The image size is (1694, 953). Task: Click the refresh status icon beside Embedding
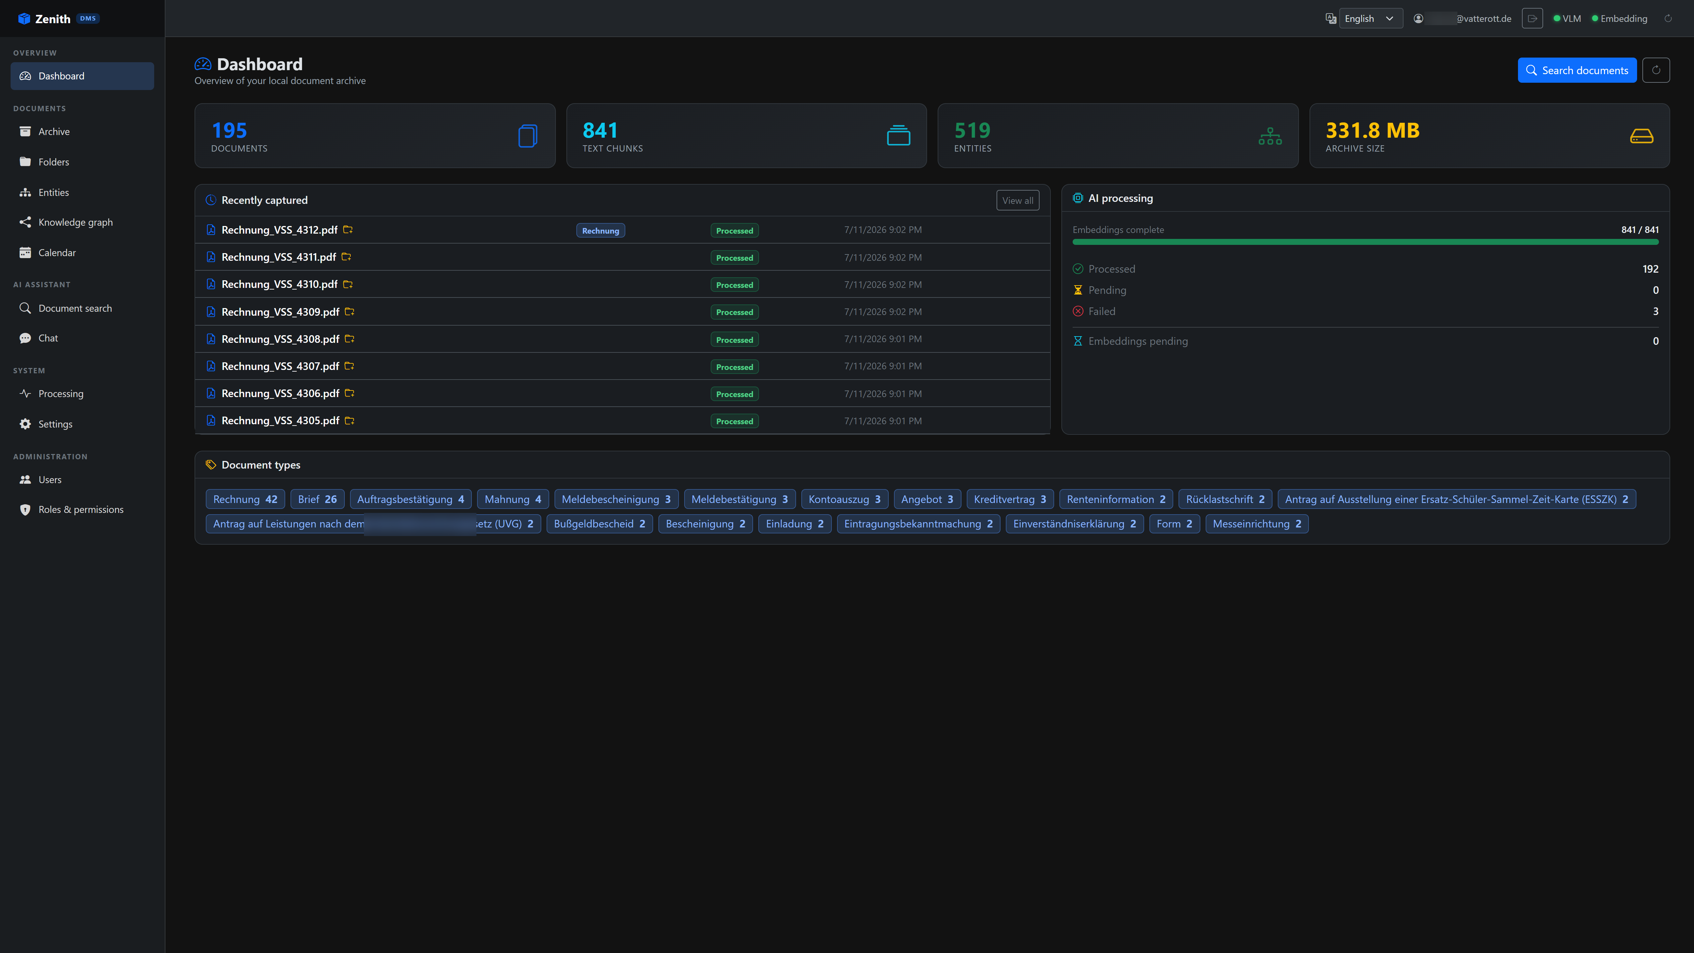pos(1668,19)
